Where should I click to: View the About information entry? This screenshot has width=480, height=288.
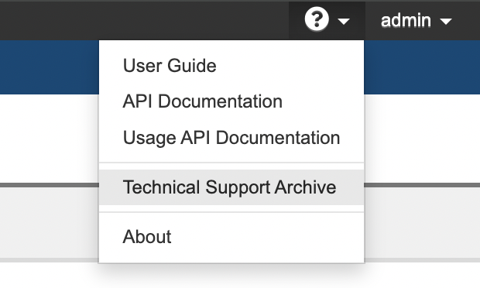(x=147, y=237)
